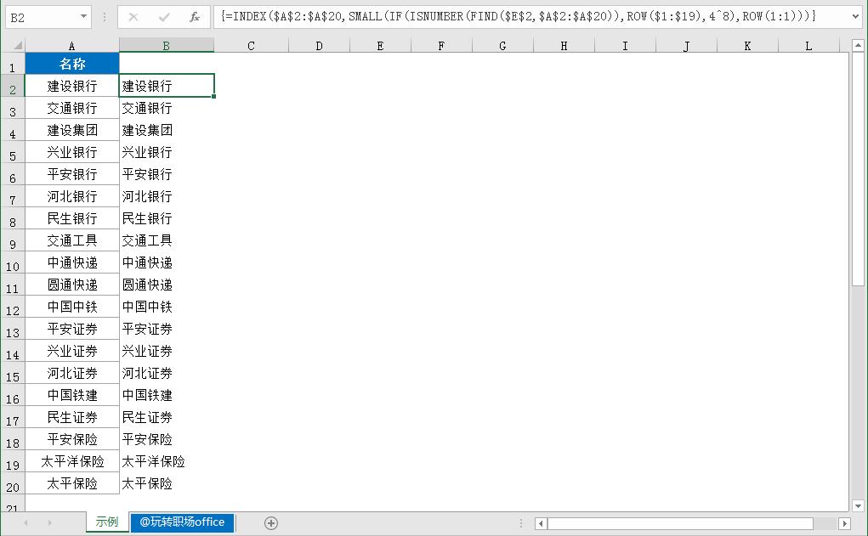The height and width of the screenshot is (536, 868).
Task: Click cell B13 平安证券
Action: [167, 329]
